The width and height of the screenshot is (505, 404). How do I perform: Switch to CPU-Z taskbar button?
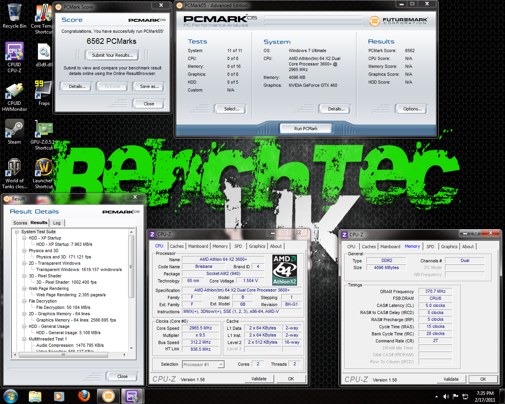(132, 396)
